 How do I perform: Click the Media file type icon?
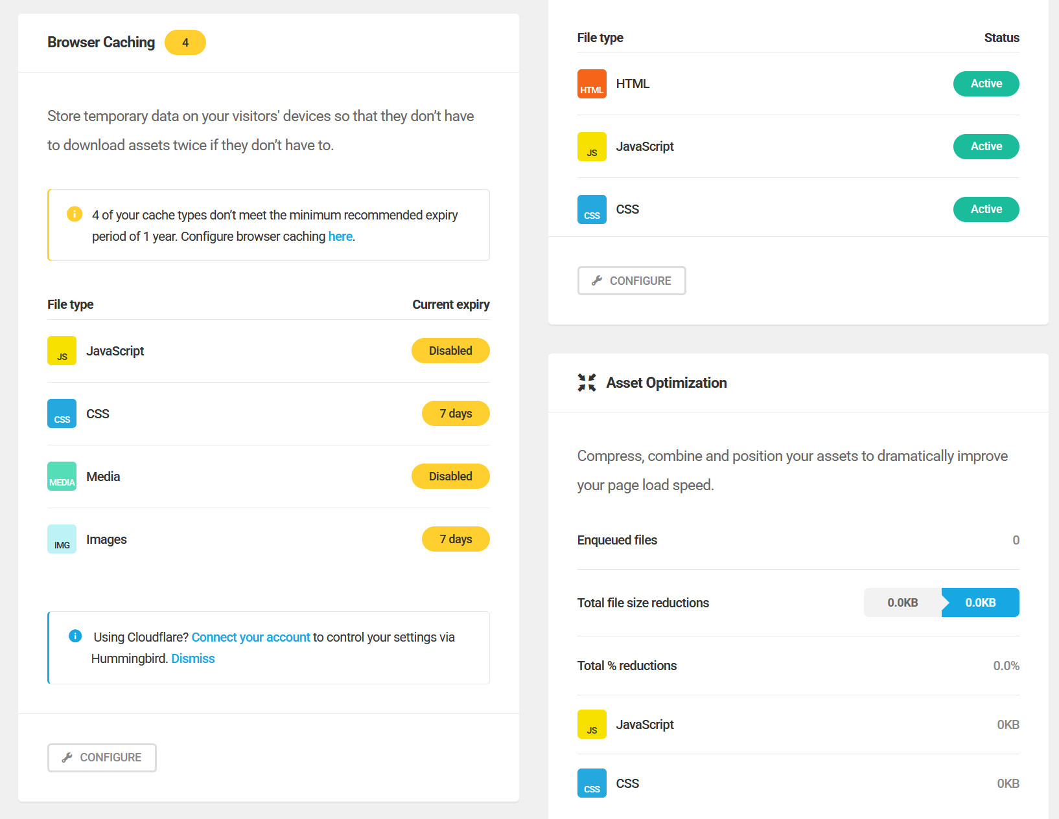point(62,477)
